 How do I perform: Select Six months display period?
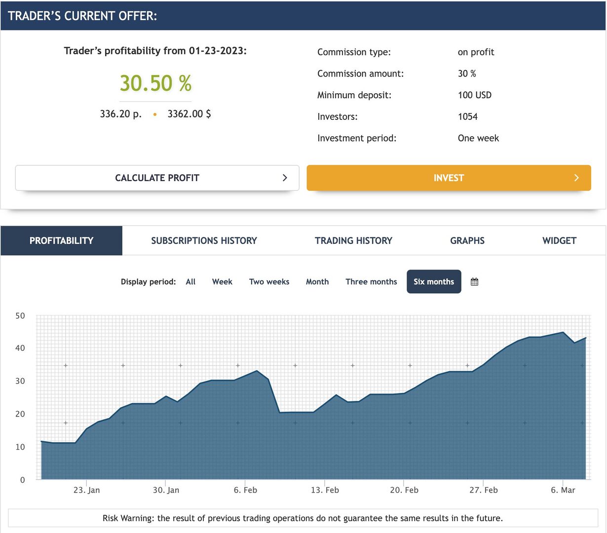(x=434, y=281)
